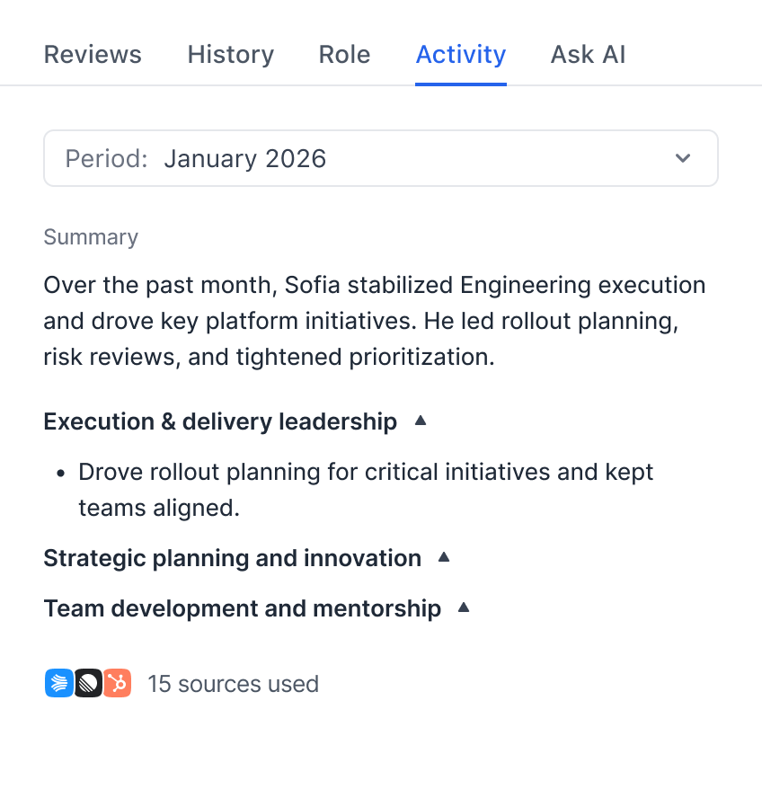
Task: Click the Period selector chevron
Action: point(683,158)
